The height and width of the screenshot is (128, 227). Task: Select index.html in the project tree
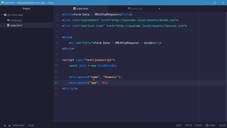coord(16,25)
